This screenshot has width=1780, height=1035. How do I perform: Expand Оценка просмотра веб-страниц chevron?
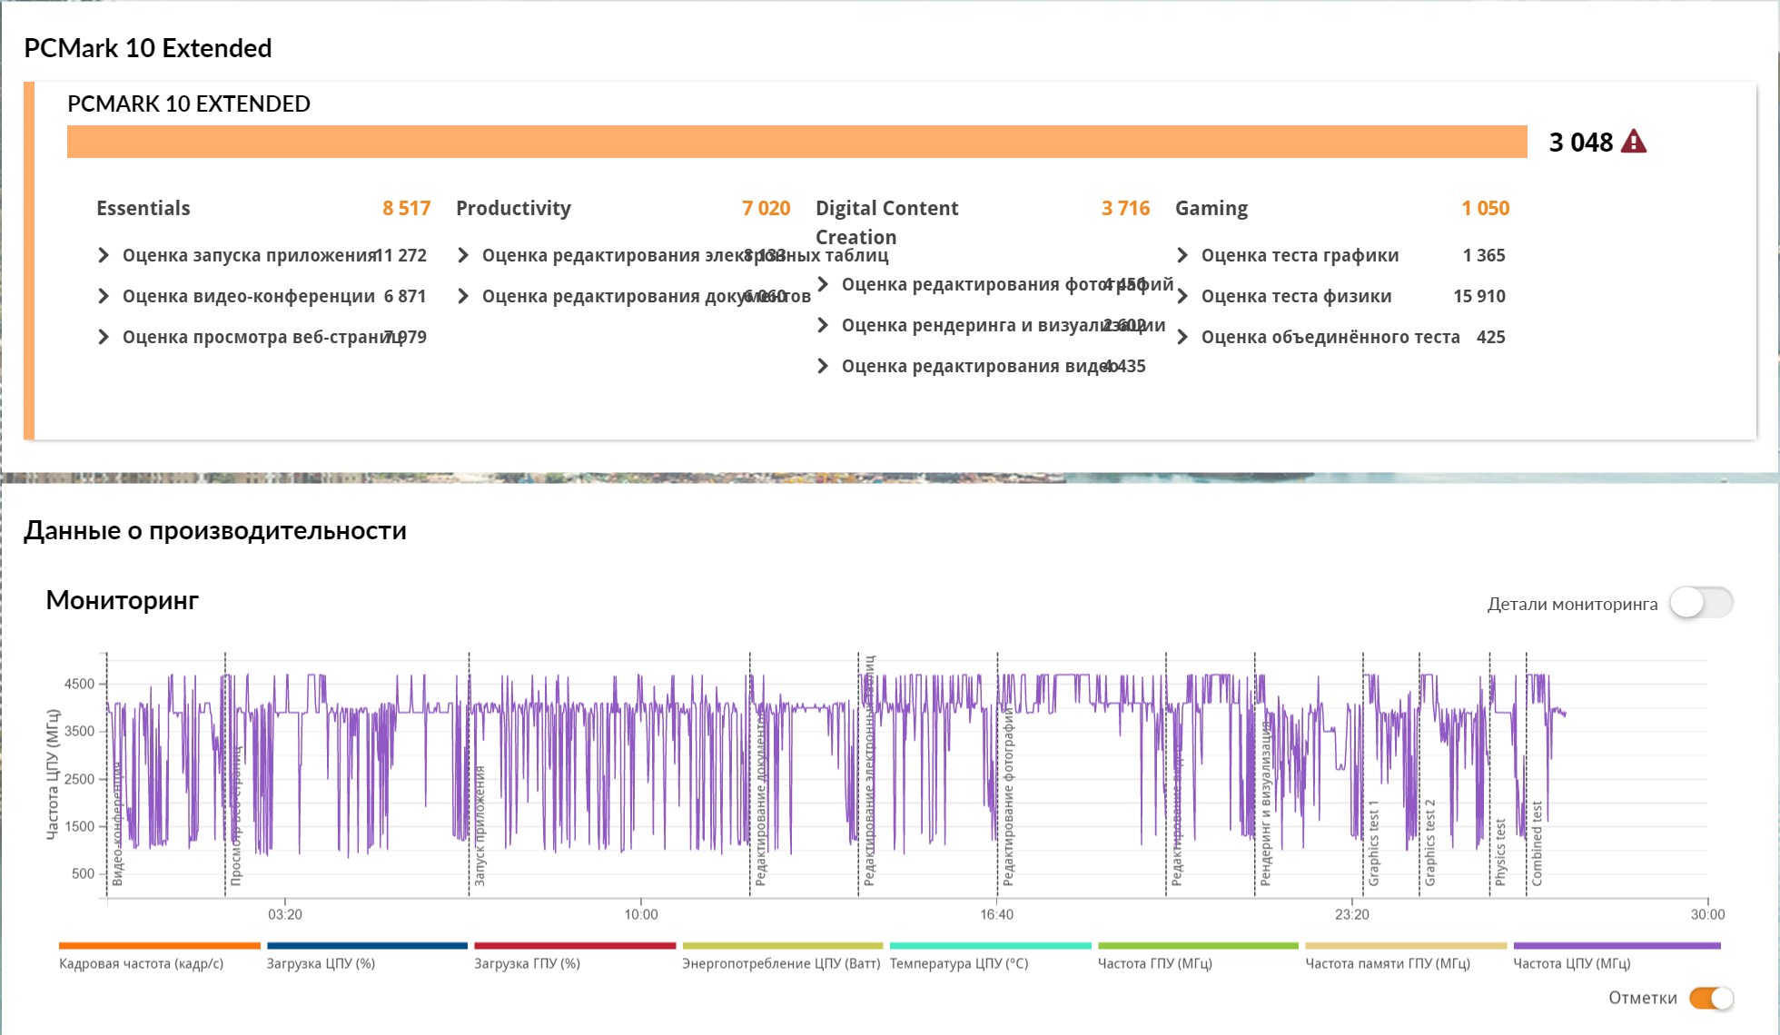[104, 337]
